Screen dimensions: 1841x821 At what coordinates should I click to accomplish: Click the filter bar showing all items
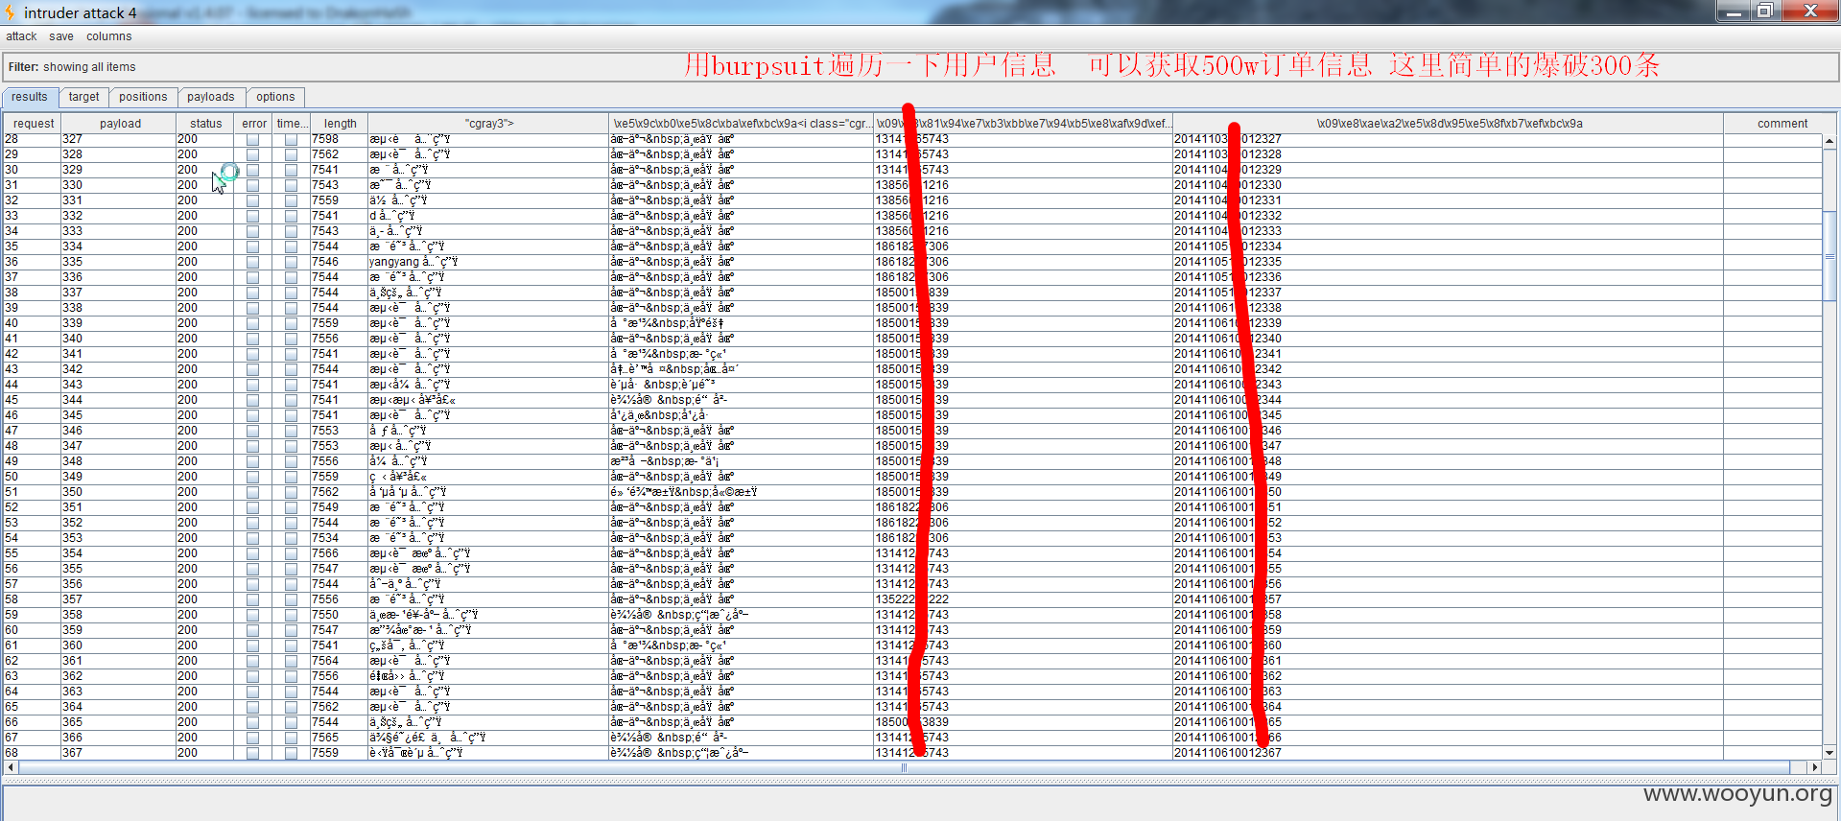coord(920,67)
